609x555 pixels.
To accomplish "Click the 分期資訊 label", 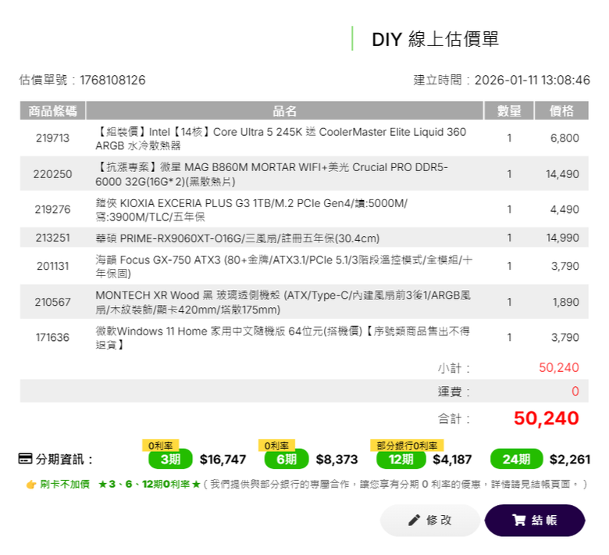I will coord(64,460).
